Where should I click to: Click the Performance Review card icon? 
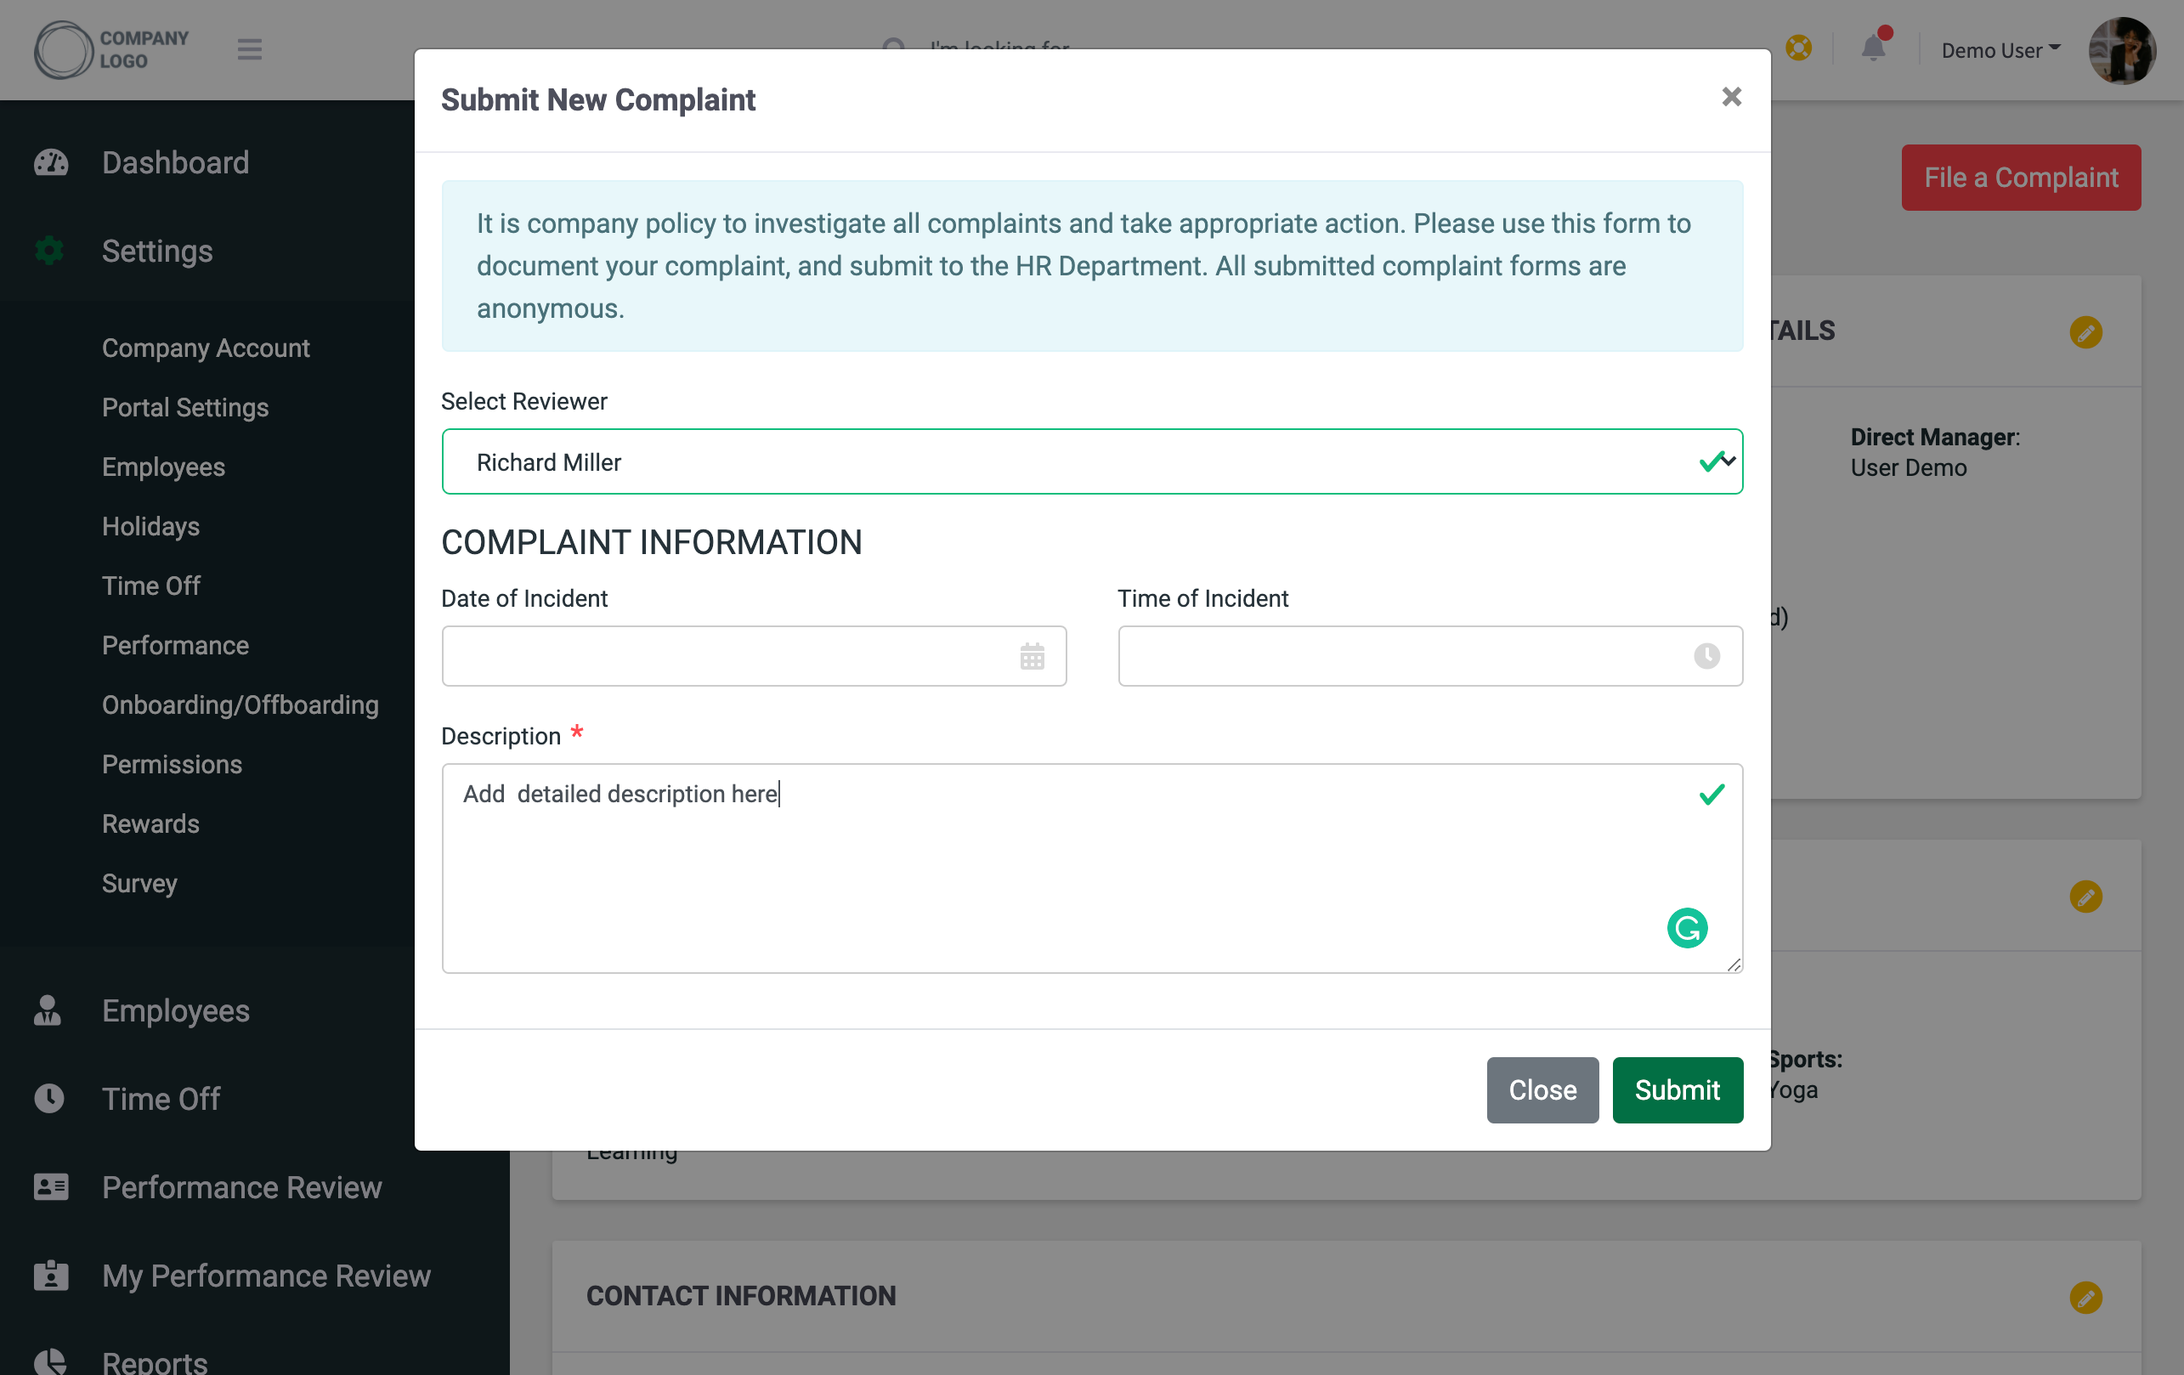51,1186
